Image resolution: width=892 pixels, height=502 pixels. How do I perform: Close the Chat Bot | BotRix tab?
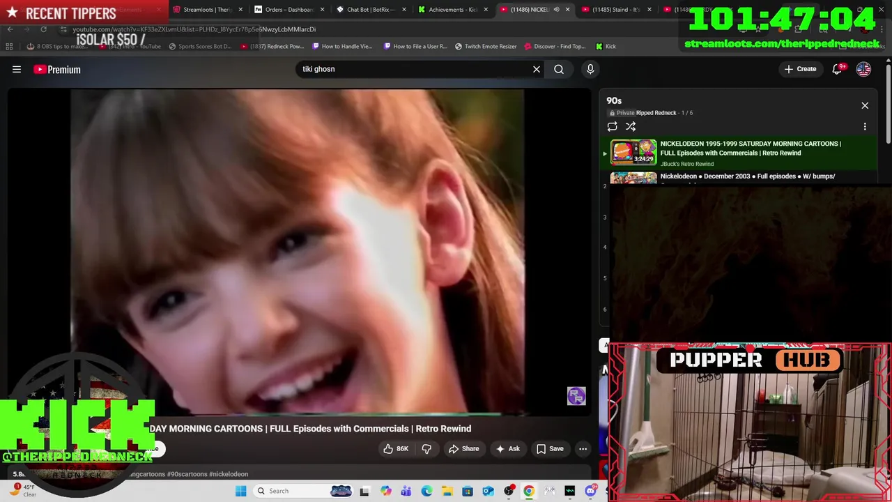click(404, 10)
